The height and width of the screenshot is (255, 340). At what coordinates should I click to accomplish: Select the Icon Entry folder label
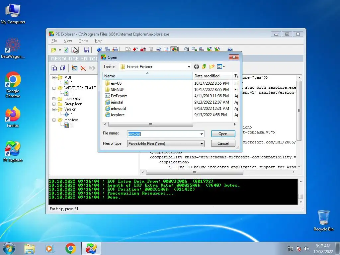72,99
